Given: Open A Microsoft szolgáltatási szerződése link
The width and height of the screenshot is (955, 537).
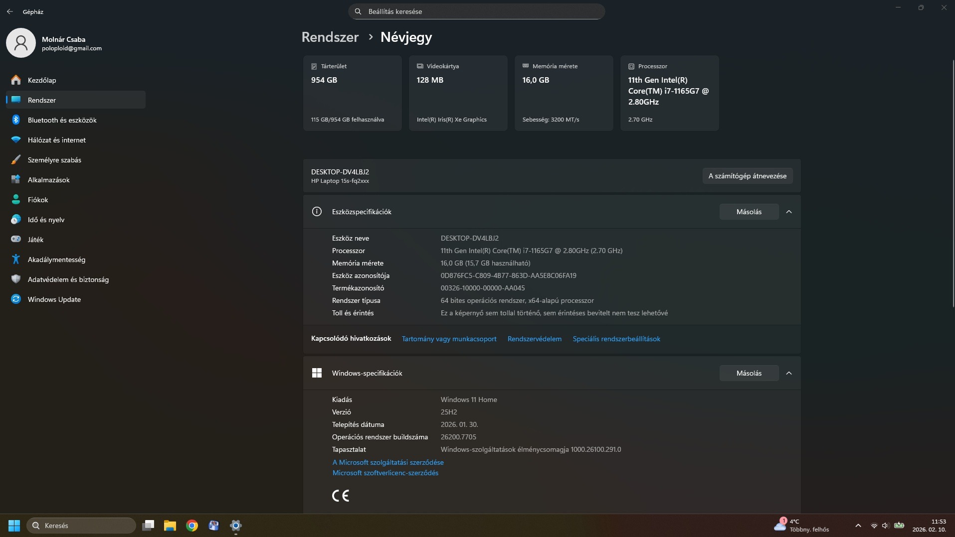Looking at the screenshot, I should (388, 462).
